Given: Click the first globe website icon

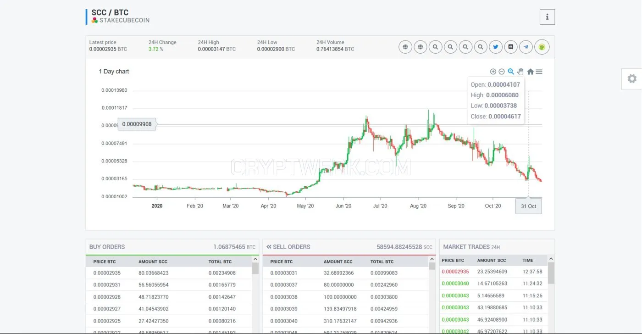Looking at the screenshot, I should pyautogui.click(x=405, y=47).
